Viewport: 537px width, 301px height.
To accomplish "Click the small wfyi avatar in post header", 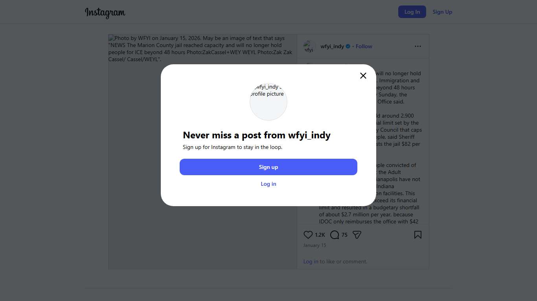I will pyautogui.click(x=309, y=47).
